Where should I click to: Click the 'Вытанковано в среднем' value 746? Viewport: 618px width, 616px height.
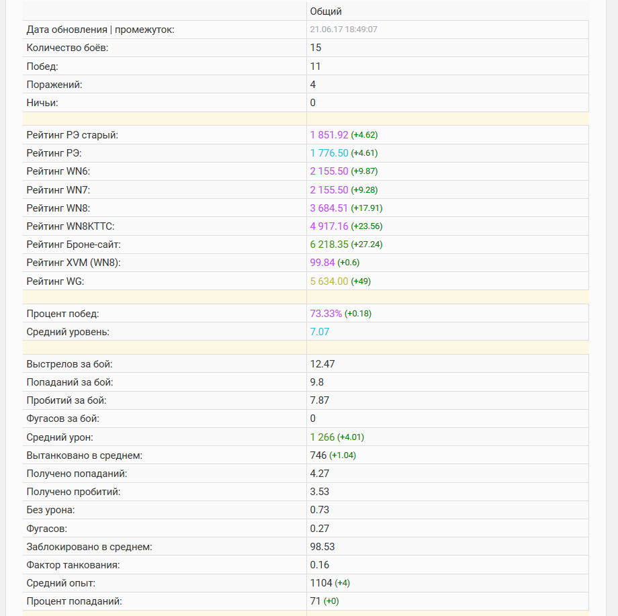click(318, 455)
